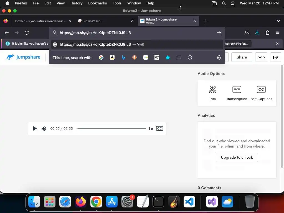Toggle closed captions in audio player
Screen dimensions: 284x213
(x=159, y=128)
